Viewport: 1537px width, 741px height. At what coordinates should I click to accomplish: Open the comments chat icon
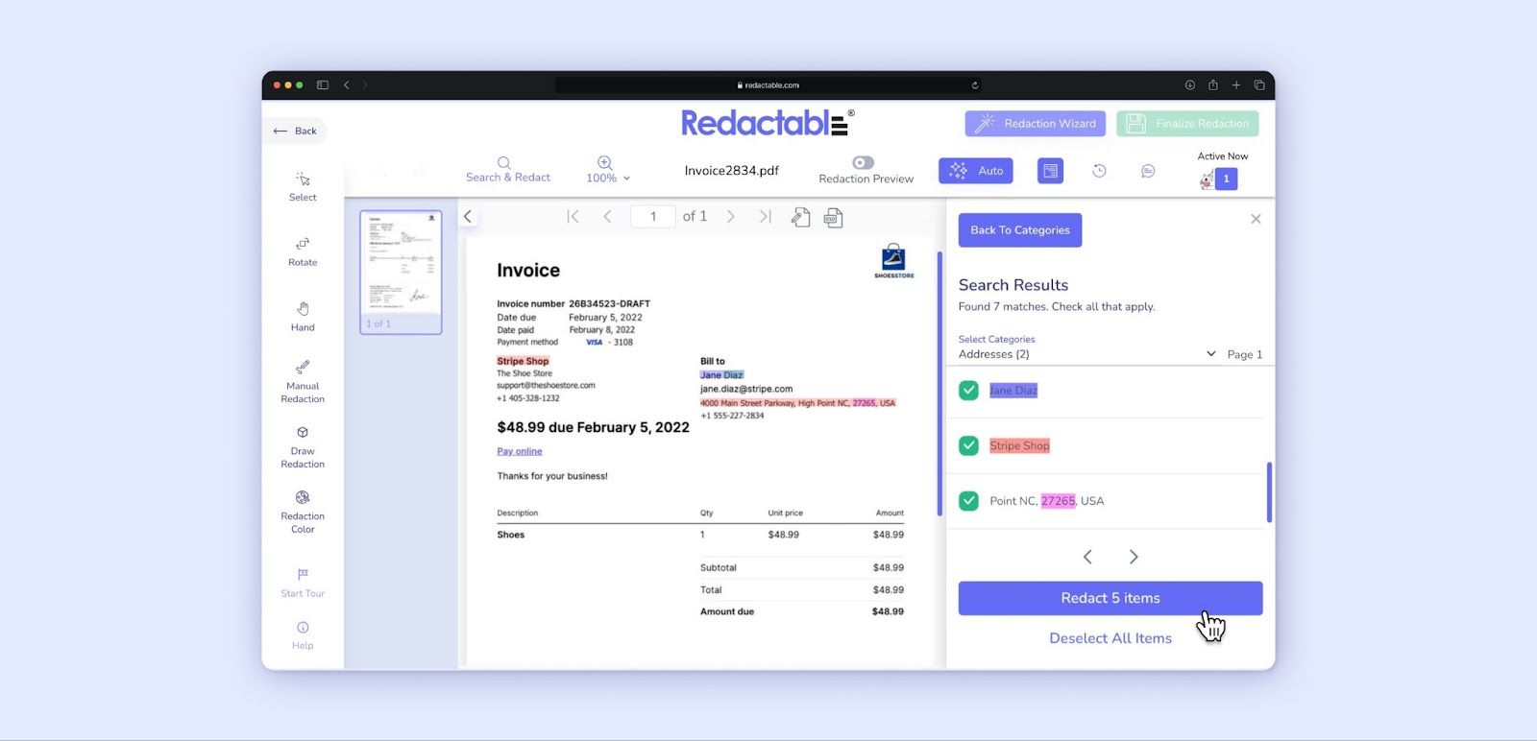pos(1148,171)
